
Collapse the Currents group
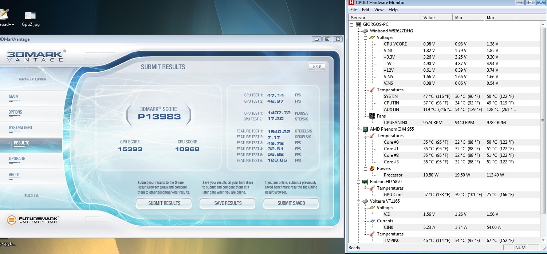[365, 221]
